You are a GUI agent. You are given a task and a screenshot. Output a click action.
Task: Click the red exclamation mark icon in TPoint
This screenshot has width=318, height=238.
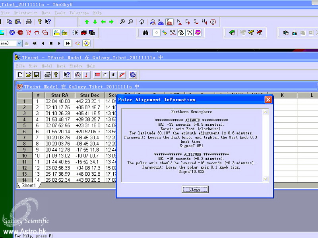coord(86,75)
